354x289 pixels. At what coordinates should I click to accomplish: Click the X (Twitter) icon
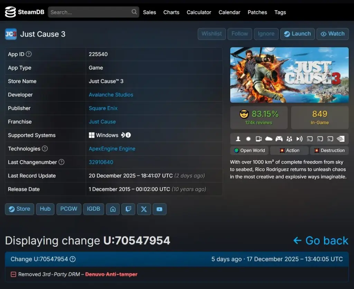[144, 209]
